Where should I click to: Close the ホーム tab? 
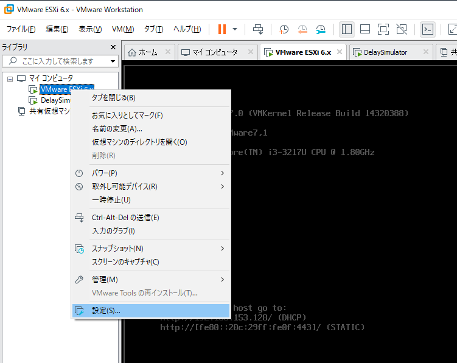coord(167,52)
